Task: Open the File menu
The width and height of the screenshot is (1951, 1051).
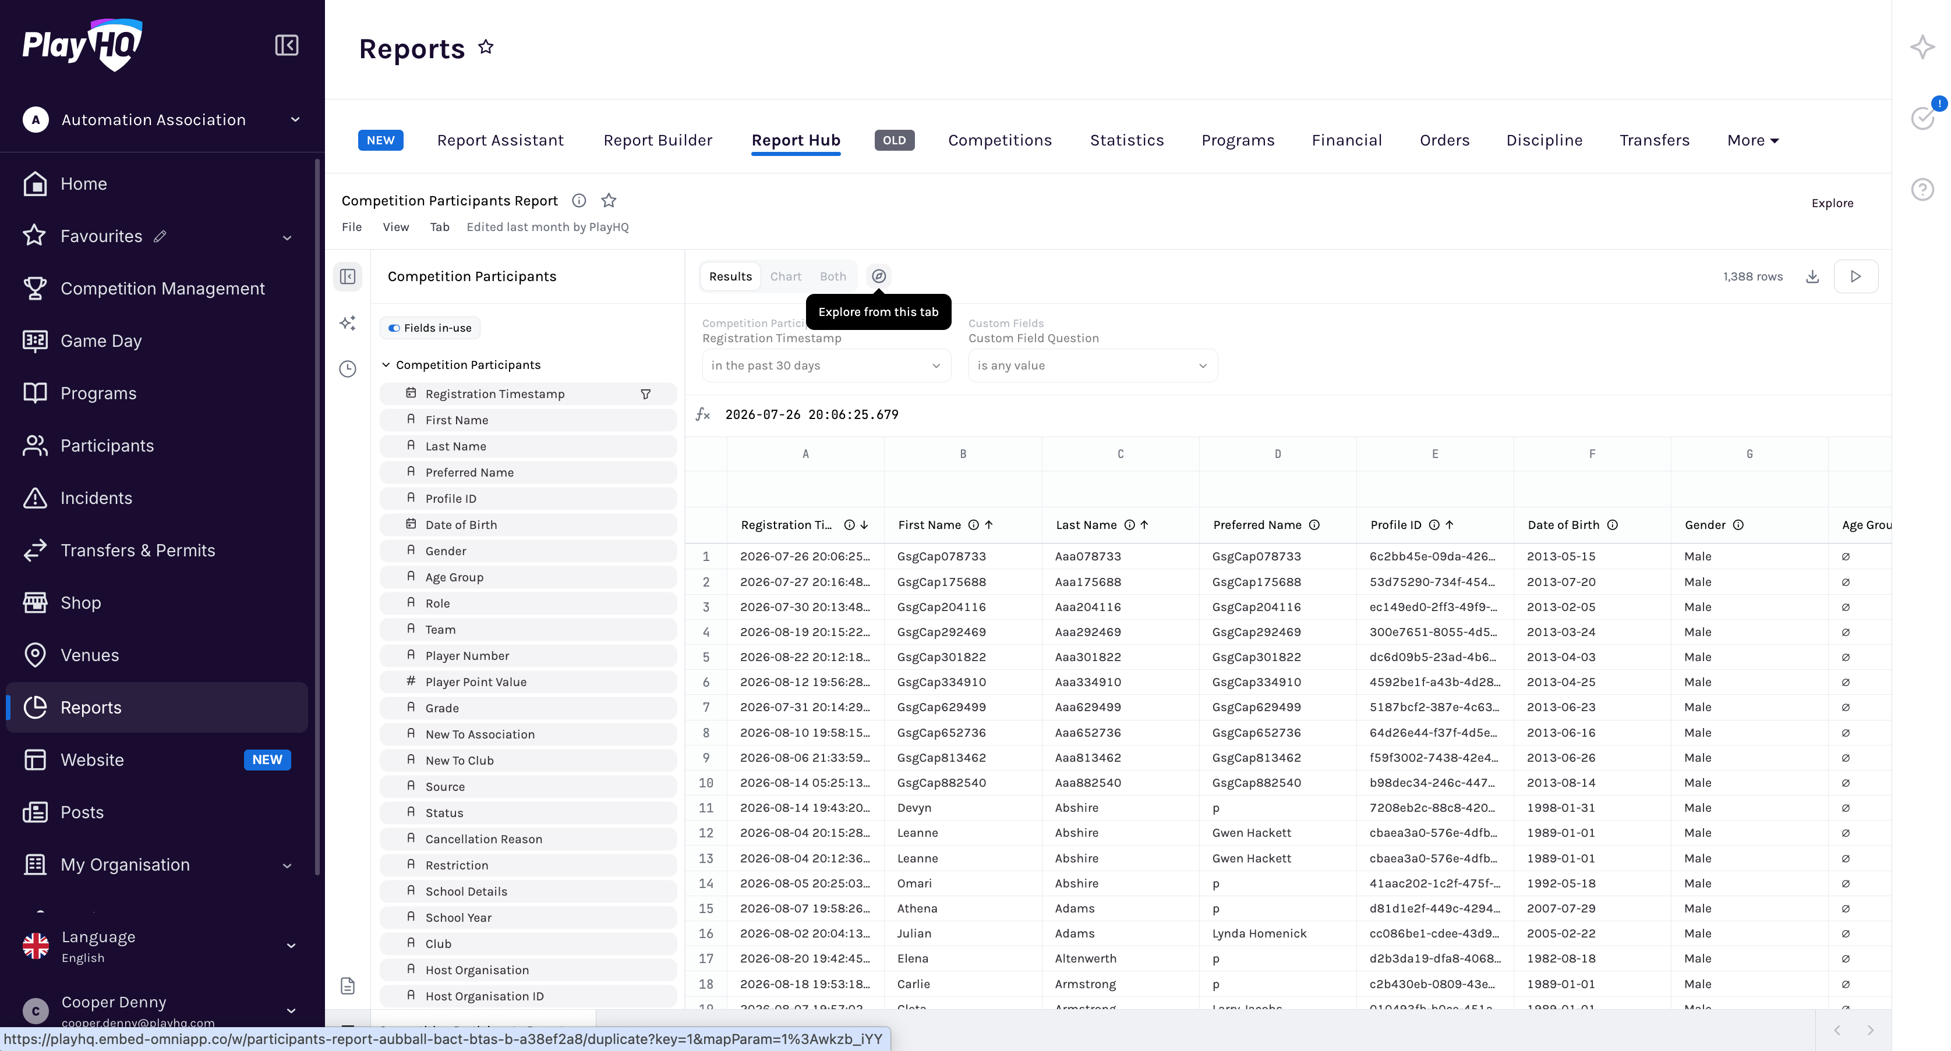Action: click(351, 227)
